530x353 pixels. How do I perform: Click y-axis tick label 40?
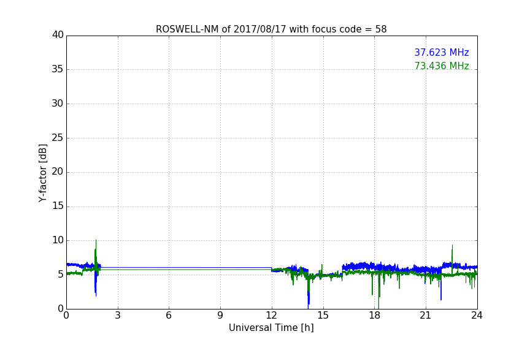coord(58,35)
